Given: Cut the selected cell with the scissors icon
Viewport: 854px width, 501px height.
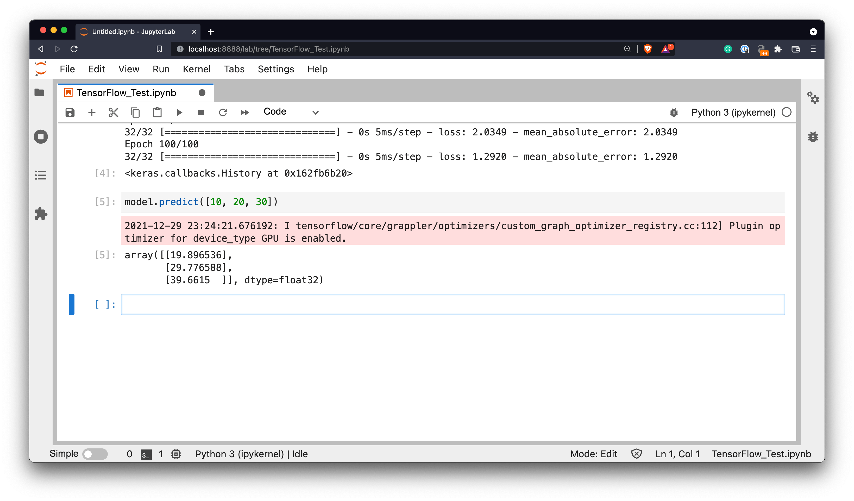Looking at the screenshot, I should click(114, 112).
